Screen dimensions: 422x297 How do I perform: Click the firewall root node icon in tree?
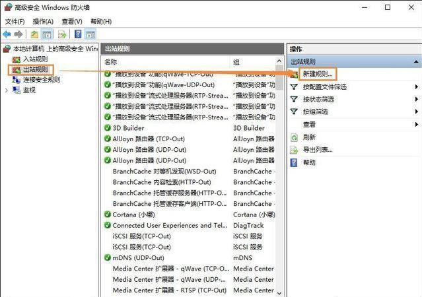point(7,49)
